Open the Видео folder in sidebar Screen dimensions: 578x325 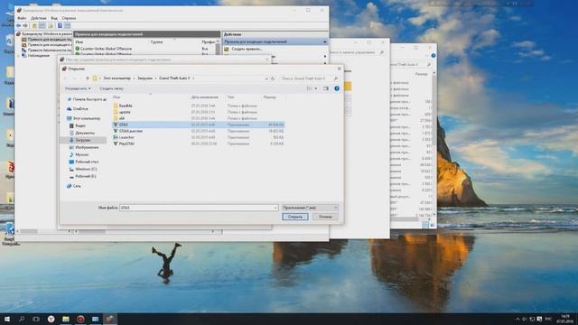78,125
